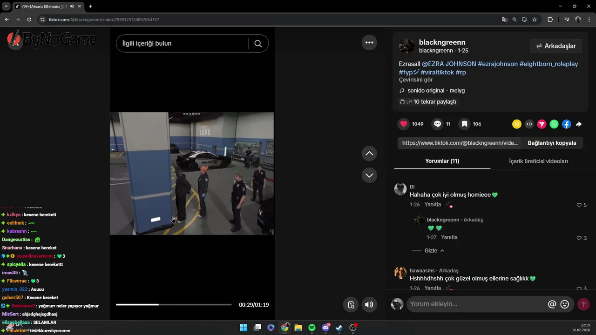Click the Arkadaşlar button

click(556, 46)
